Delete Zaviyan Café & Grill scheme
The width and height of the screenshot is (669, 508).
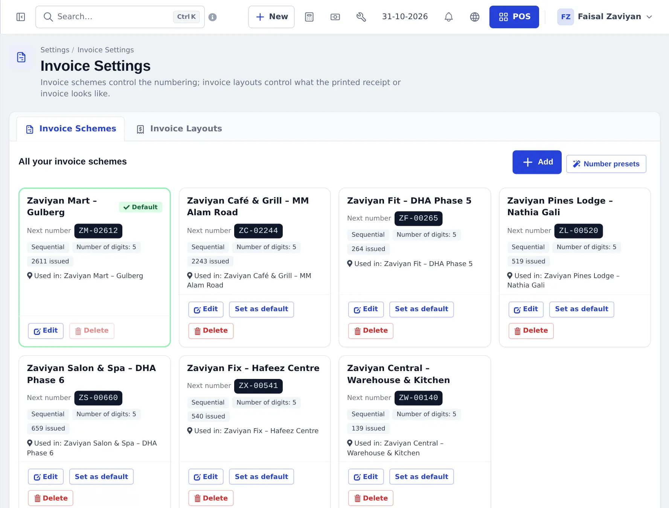[x=211, y=331]
